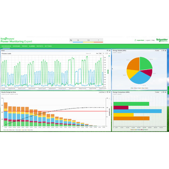Click the red high-priority alarm count

[98, 40]
